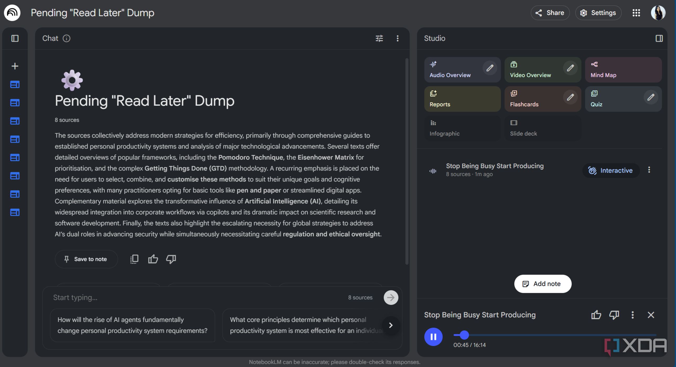Share the notebook
This screenshot has width=676, height=367.
click(550, 13)
